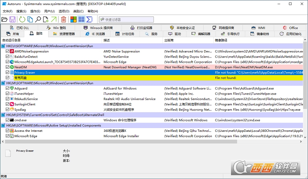Switch to the IE 浏览器 tab
Image resolution: width=308 pixels, height=179 pixels.
point(95,34)
